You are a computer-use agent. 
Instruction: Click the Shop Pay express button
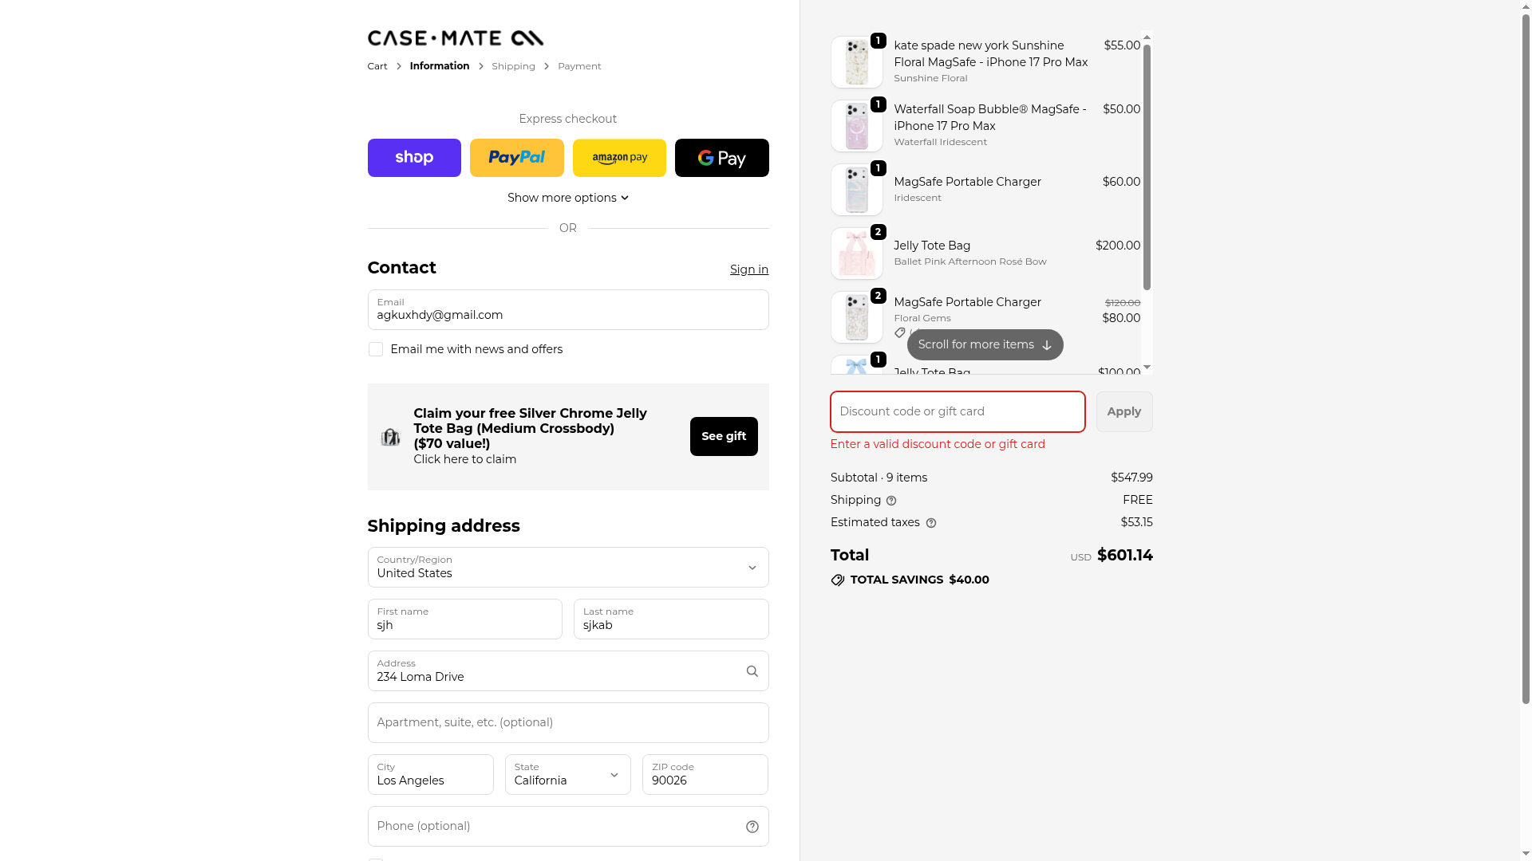pos(414,158)
